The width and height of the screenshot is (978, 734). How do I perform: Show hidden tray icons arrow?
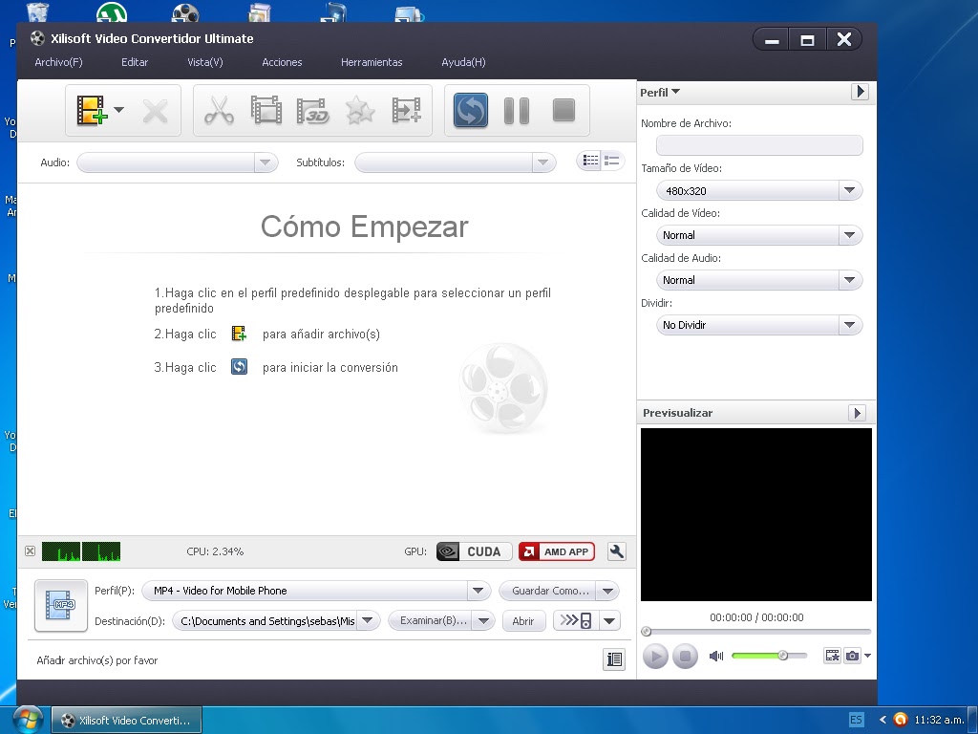(x=882, y=720)
